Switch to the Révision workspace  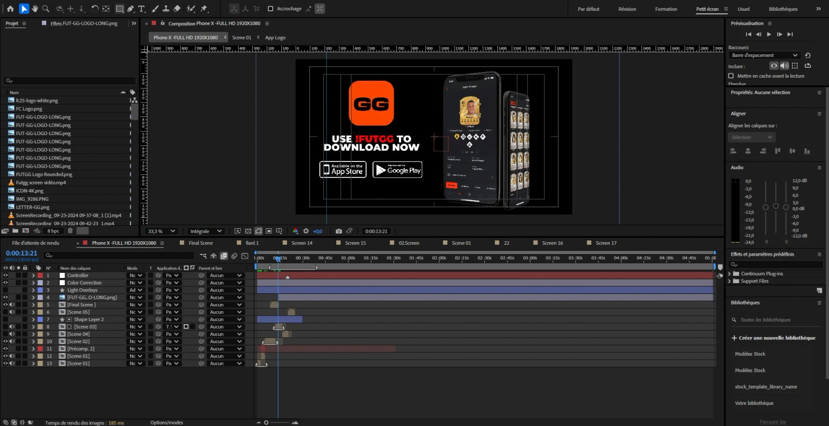(x=627, y=9)
